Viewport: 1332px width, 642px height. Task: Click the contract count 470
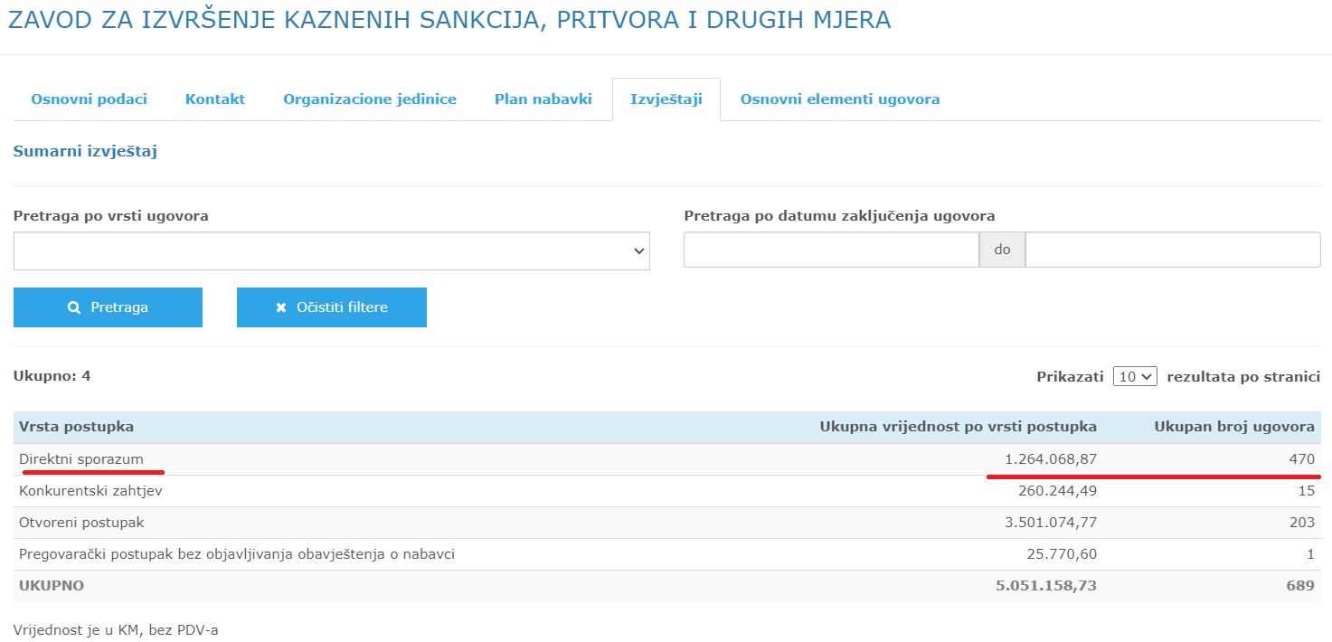coord(1301,459)
